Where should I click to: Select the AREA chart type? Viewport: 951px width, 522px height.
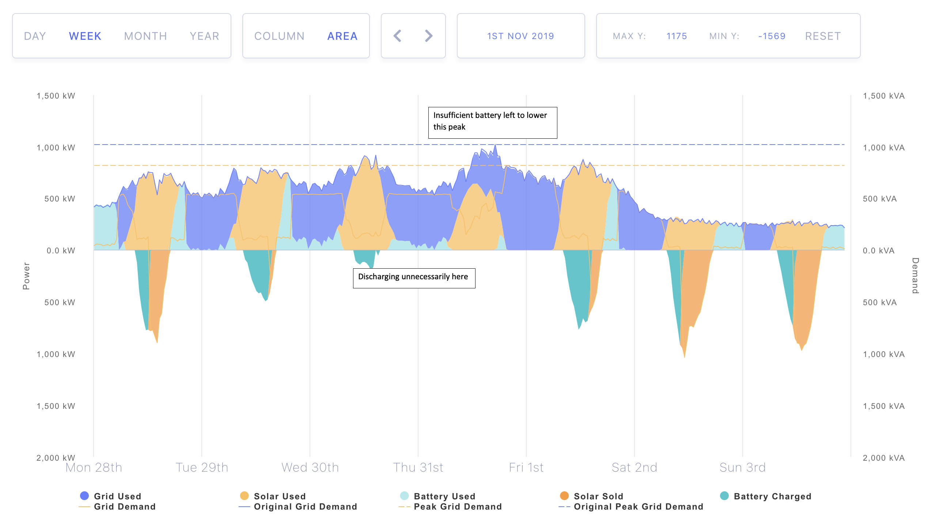point(342,36)
